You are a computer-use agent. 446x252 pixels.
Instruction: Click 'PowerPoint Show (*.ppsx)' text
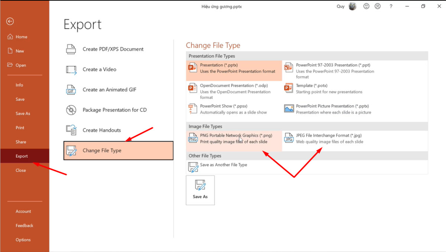[224, 106]
